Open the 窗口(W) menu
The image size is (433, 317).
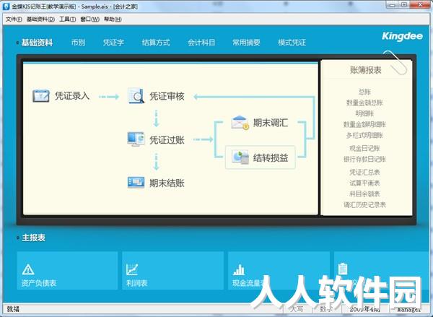point(89,19)
